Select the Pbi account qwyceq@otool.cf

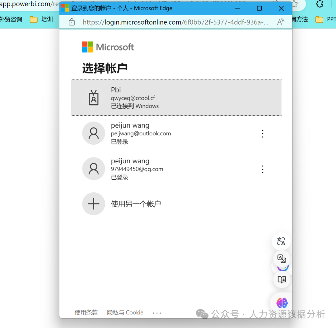[x=176, y=98]
